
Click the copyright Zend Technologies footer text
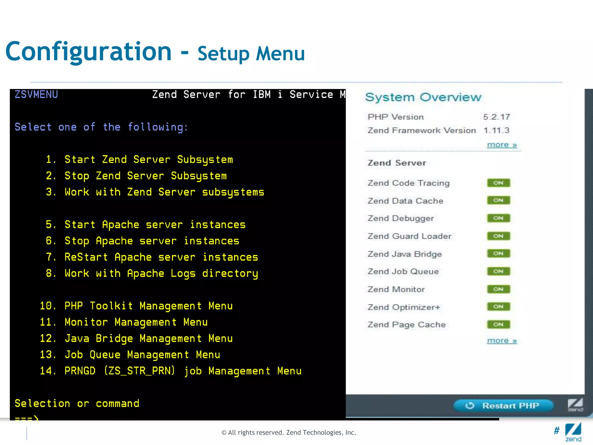click(x=289, y=433)
